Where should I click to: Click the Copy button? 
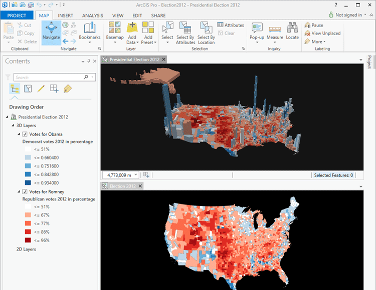[26, 33]
